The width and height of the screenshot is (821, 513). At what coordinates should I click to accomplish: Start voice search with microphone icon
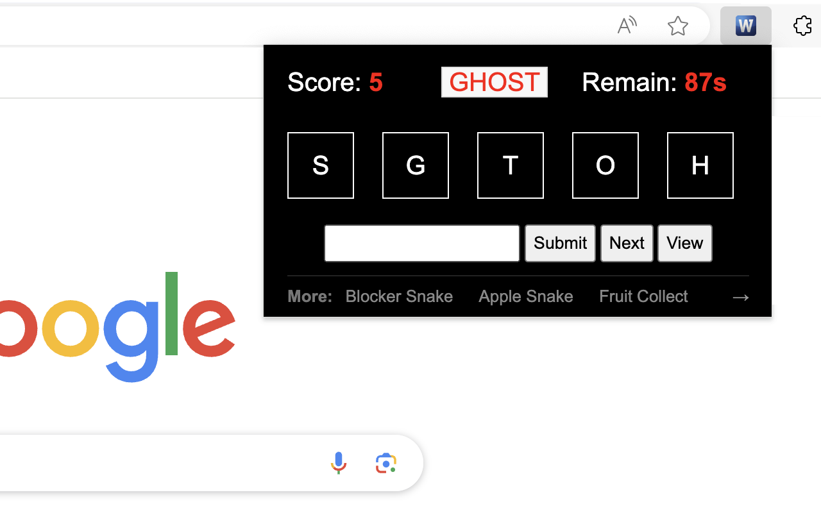point(339,462)
